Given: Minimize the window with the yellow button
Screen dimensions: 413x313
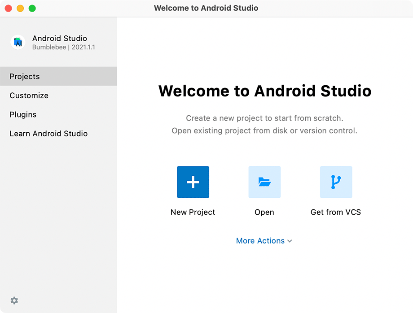Looking at the screenshot, I should (20, 9).
